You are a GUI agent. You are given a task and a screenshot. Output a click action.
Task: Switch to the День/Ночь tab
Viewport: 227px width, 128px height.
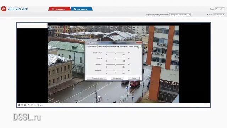click(x=102, y=46)
